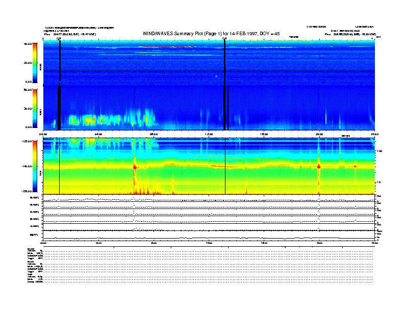Click the 16:00 tick label under RAD1 panel
The width and height of the screenshot is (404, 312).
[x=264, y=134]
